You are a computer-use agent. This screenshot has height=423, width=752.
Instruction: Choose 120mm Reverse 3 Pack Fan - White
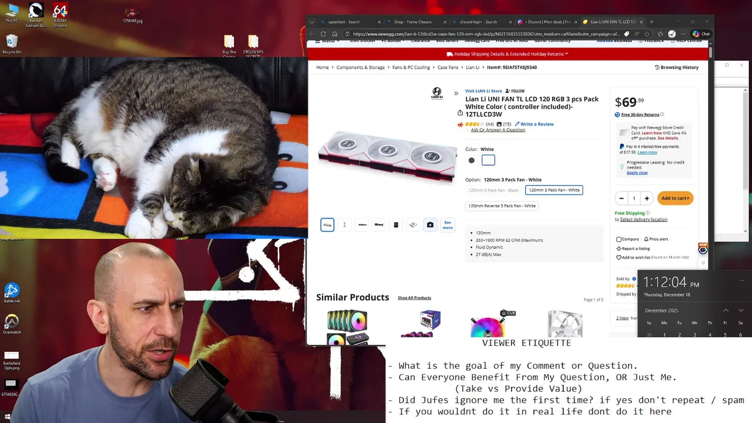(502, 206)
